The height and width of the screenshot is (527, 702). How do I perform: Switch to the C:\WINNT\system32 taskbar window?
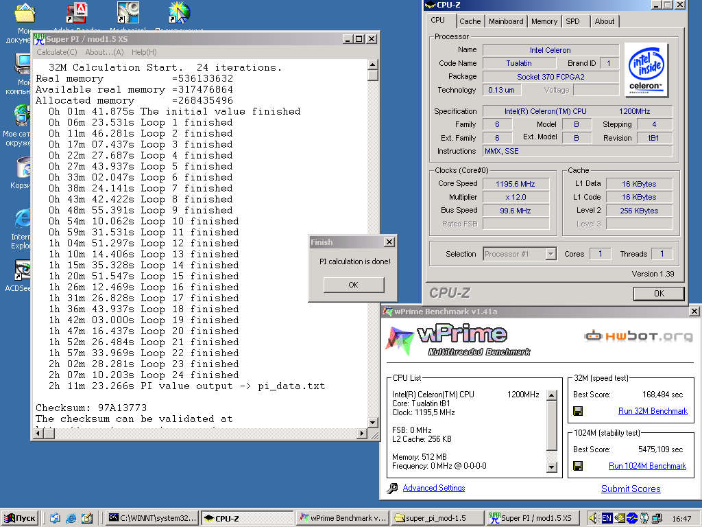153,518
